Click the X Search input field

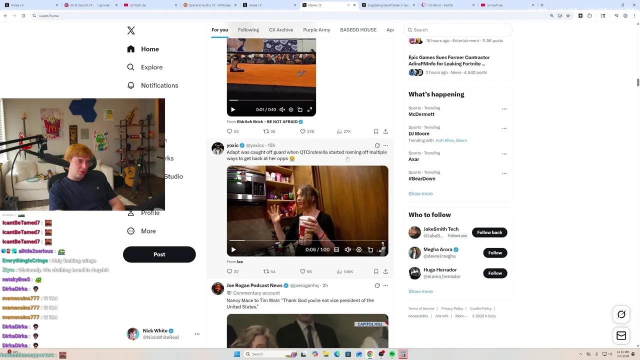(458, 30)
